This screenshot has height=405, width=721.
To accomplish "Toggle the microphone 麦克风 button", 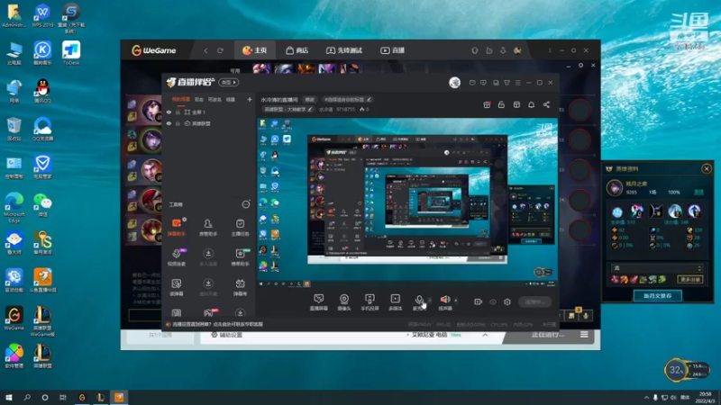I will pos(419,302).
